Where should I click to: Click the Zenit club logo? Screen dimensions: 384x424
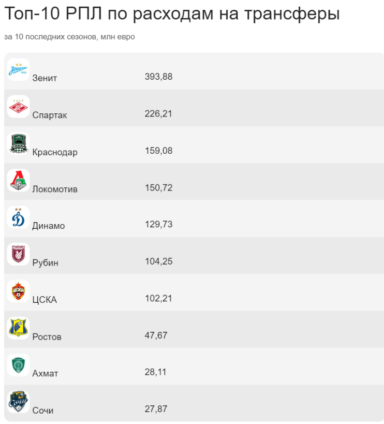[x=18, y=69]
